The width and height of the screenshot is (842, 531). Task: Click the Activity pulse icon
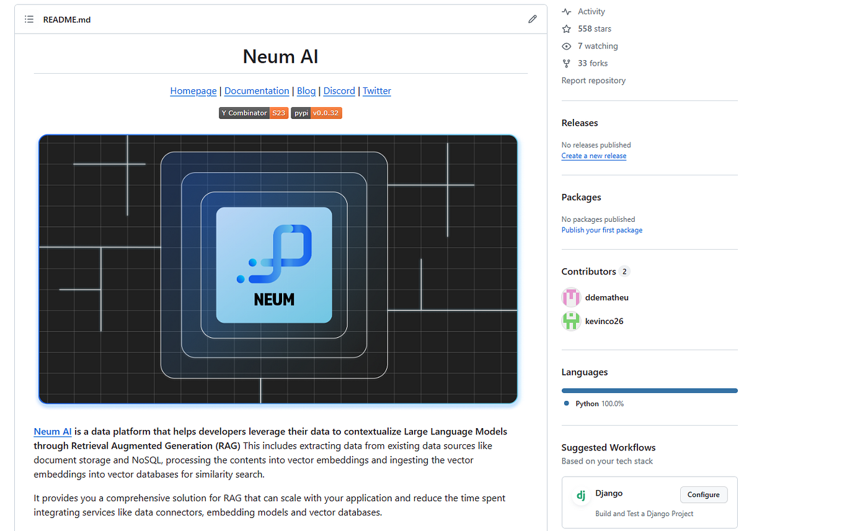(566, 11)
